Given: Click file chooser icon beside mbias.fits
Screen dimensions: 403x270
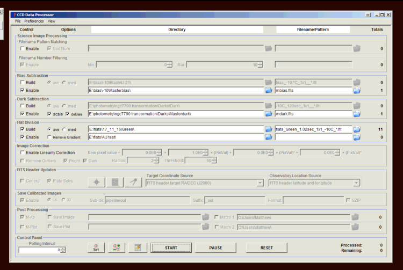Looking at the screenshot, I should (x=356, y=90).
